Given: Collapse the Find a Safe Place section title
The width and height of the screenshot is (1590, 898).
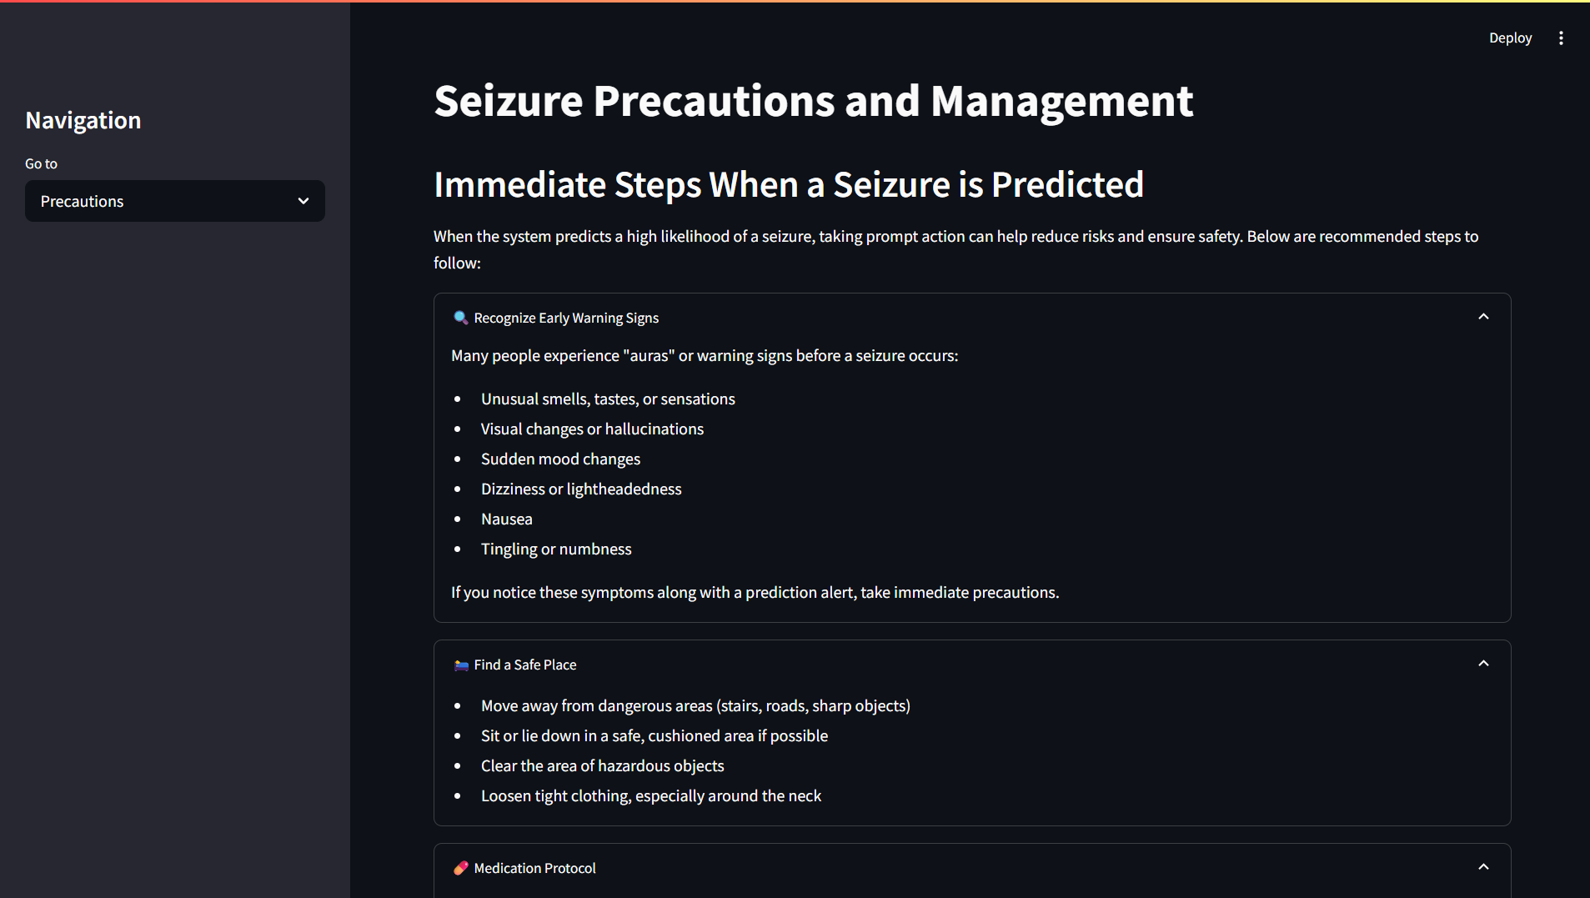Looking at the screenshot, I should point(524,665).
